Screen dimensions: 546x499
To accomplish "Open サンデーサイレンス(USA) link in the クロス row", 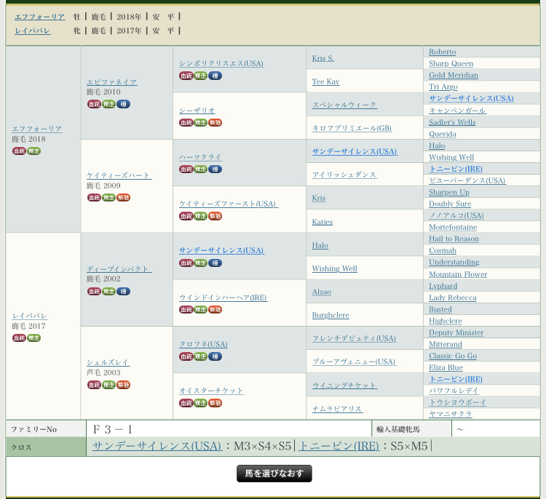I will [157, 446].
